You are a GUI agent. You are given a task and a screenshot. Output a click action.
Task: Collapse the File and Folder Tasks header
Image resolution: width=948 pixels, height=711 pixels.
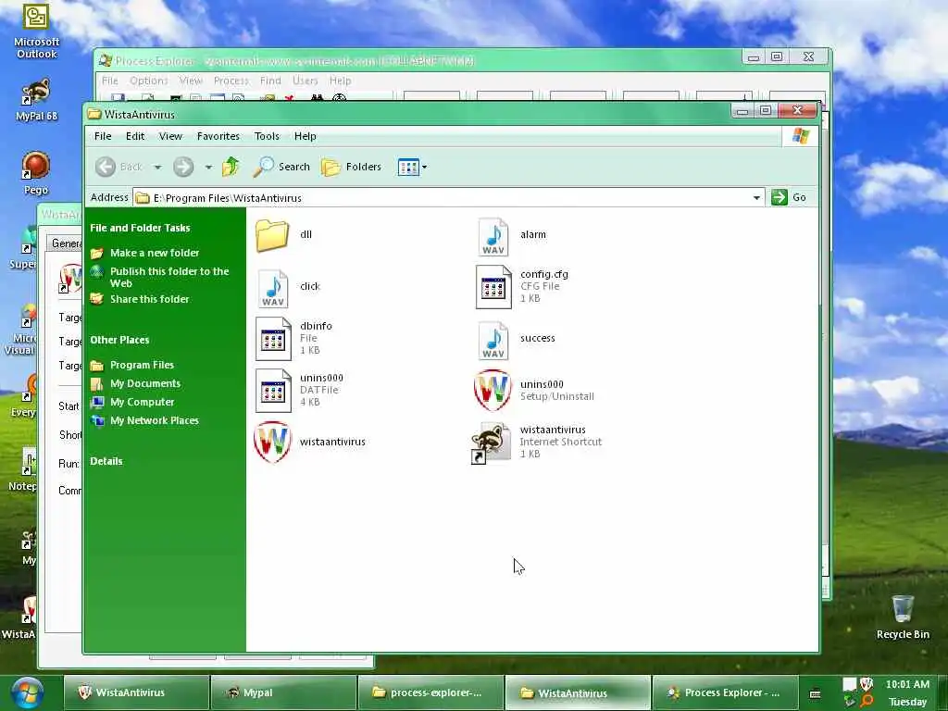coord(140,228)
